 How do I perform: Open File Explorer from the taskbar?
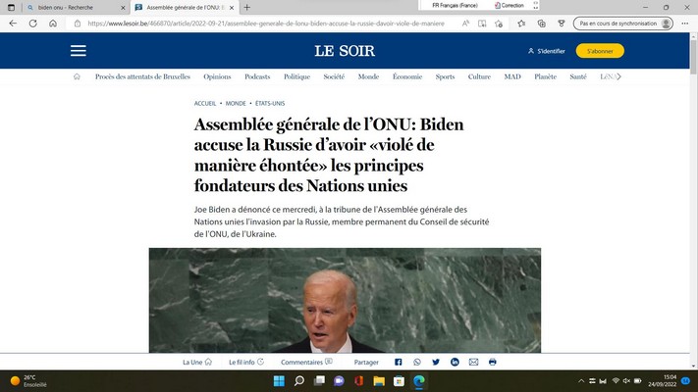pyautogui.click(x=379, y=381)
